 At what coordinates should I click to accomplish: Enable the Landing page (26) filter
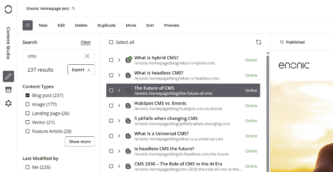point(27,113)
